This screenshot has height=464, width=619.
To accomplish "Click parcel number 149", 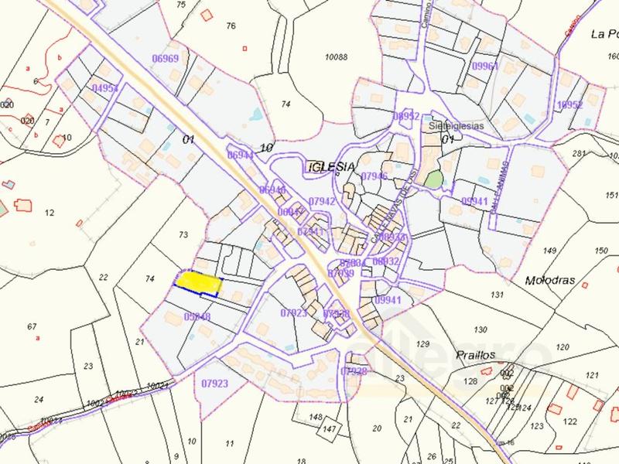I will (x=550, y=251).
